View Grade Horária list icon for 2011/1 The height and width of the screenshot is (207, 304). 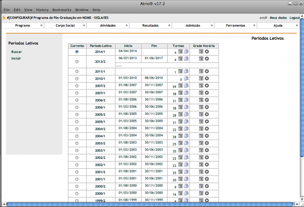[x=201, y=71]
